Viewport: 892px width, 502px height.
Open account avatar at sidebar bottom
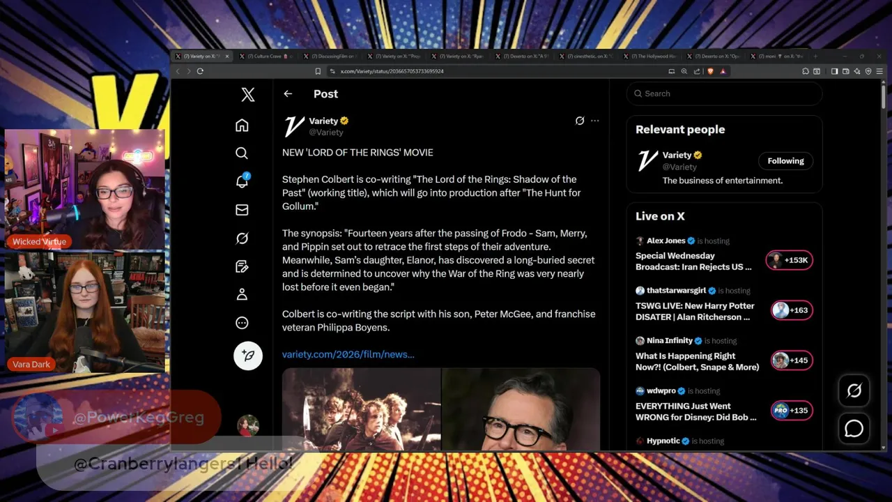pyautogui.click(x=248, y=425)
